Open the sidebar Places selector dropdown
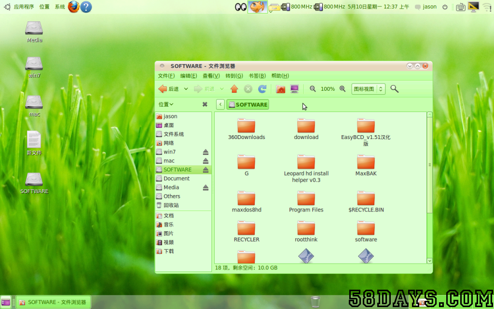The height and width of the screenshot is (309, 494). (166, 104)
